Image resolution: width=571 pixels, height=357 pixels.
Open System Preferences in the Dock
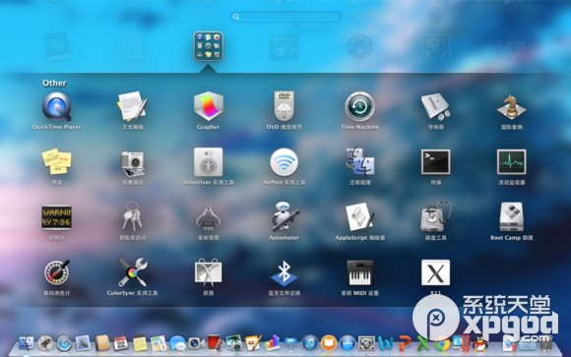tap(366, 343)
